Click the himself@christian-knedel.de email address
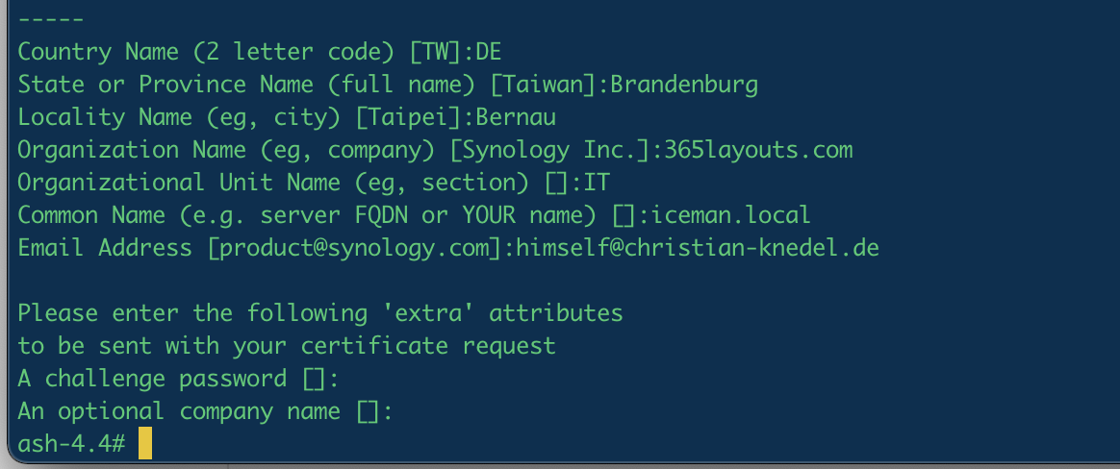The image size is (1120, 469). pos(698,248)
